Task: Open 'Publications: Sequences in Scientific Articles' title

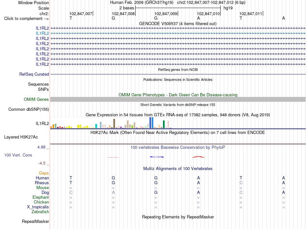Action: click(178, 80)
